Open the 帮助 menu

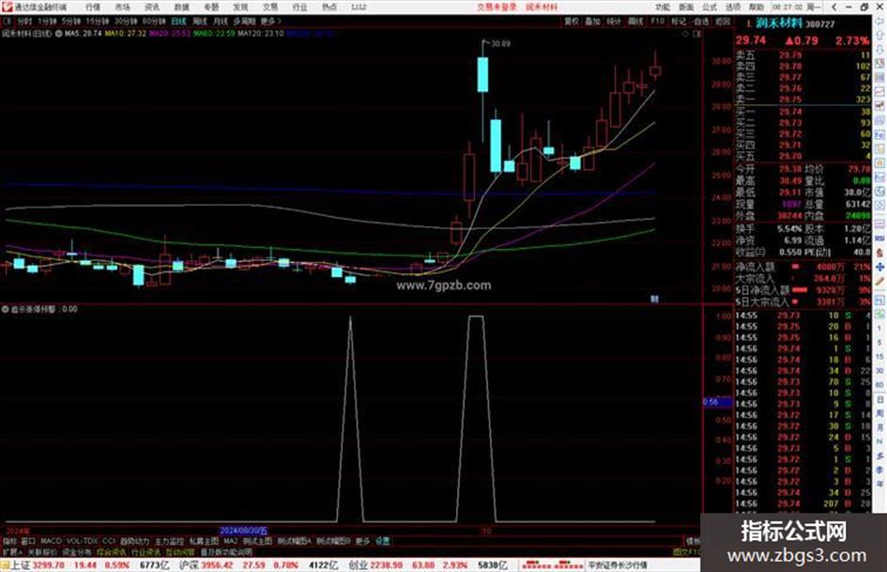tap(757, 8)
